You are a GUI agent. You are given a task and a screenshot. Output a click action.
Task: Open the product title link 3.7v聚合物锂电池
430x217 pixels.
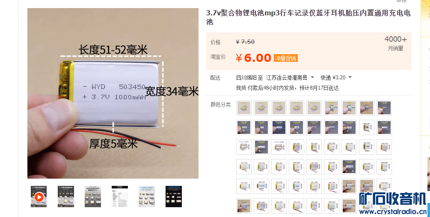[308, 17]
